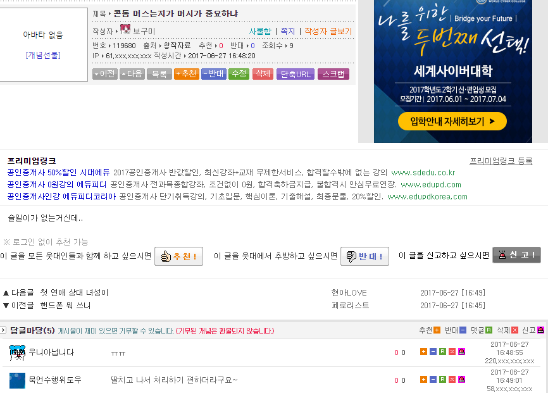This screenshot has width=548, height=393.
Task: Click blue minus icon in 묵언수행위도우 comment row
Action: [x=433, y=379]
